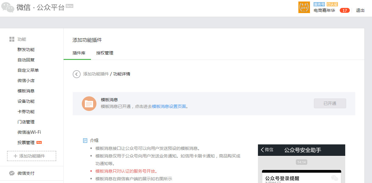Open the 17 notifications badge

click(x=344, y=10)
